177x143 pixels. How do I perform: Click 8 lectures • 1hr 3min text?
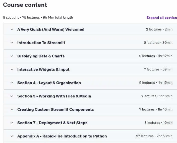(156, 96)
